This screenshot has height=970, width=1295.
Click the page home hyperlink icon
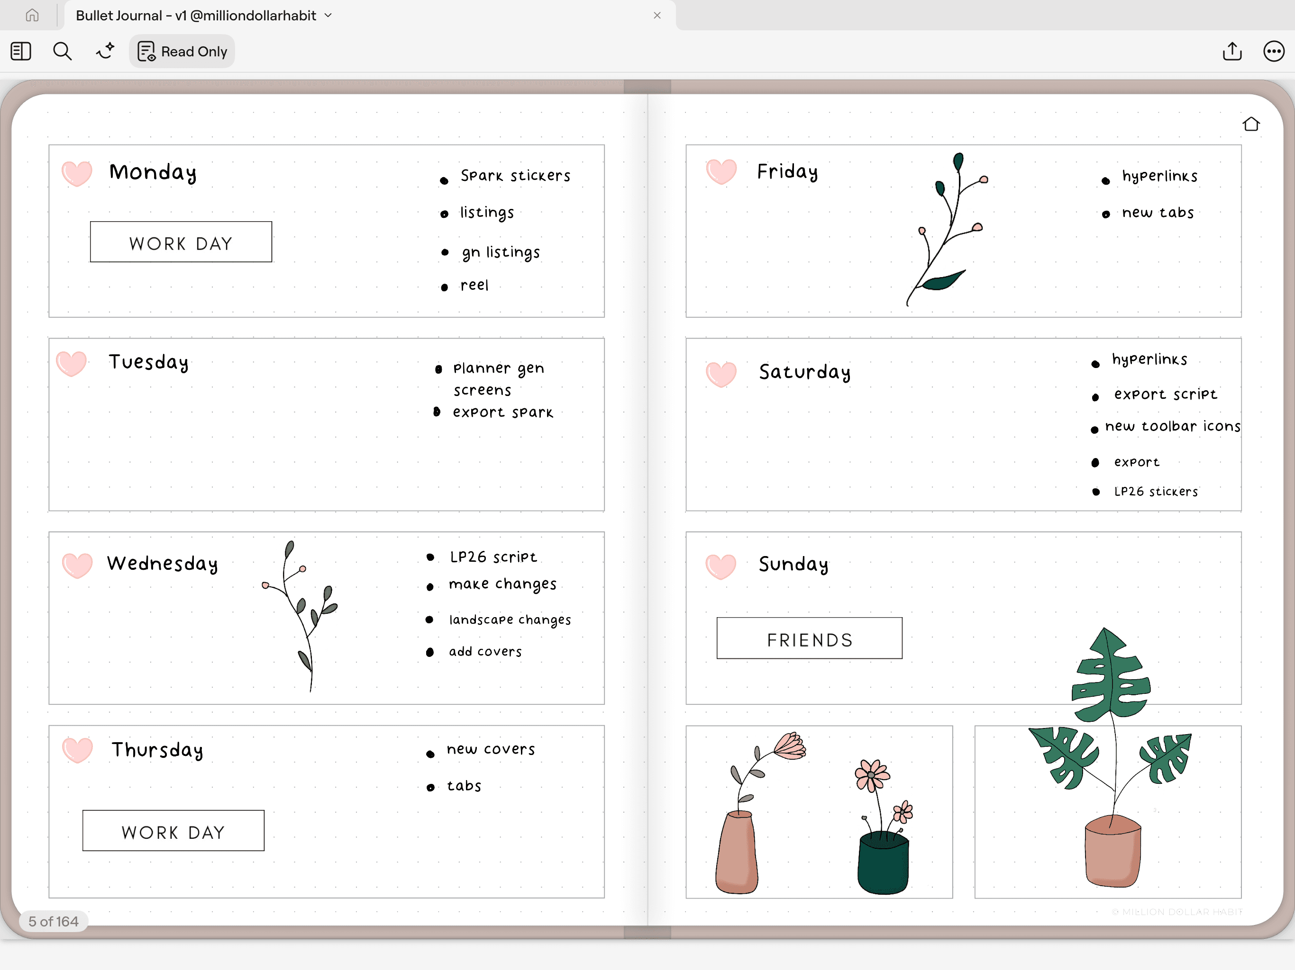pyautogui.click(x=1250, y=124)
